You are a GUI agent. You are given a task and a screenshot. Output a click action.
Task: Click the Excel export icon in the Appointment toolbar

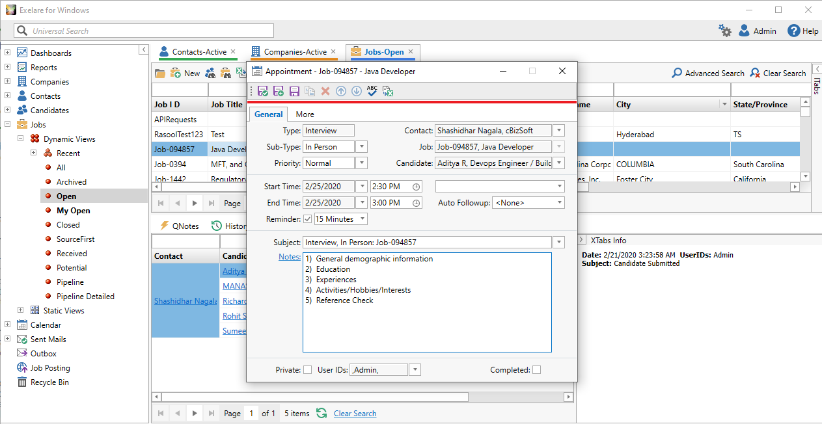388,92
